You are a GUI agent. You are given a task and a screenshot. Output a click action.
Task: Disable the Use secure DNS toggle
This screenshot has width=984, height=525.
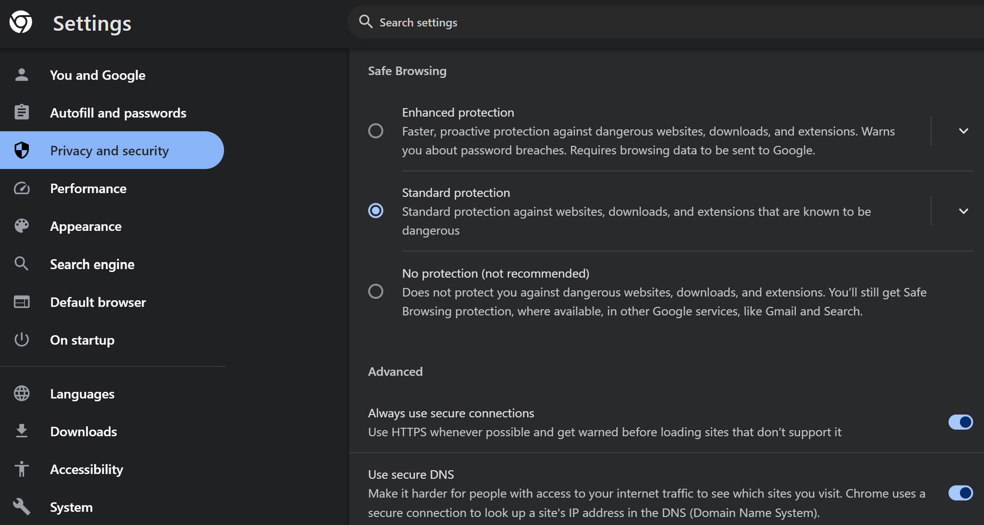[960, 493]
